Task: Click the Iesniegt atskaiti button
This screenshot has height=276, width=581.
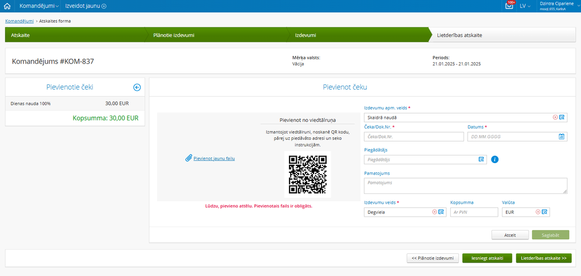Action: coord(487,258)
